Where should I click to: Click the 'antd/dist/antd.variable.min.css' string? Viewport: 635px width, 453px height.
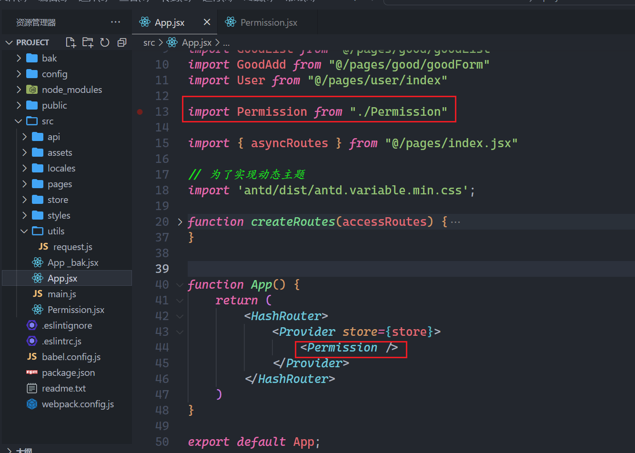click(353, 191)
